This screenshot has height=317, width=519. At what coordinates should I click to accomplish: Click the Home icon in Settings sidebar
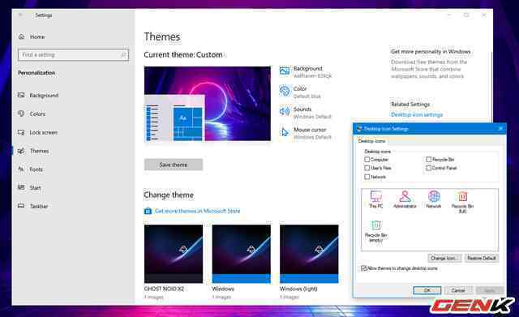pyautogui.click(x=22, y=36)
